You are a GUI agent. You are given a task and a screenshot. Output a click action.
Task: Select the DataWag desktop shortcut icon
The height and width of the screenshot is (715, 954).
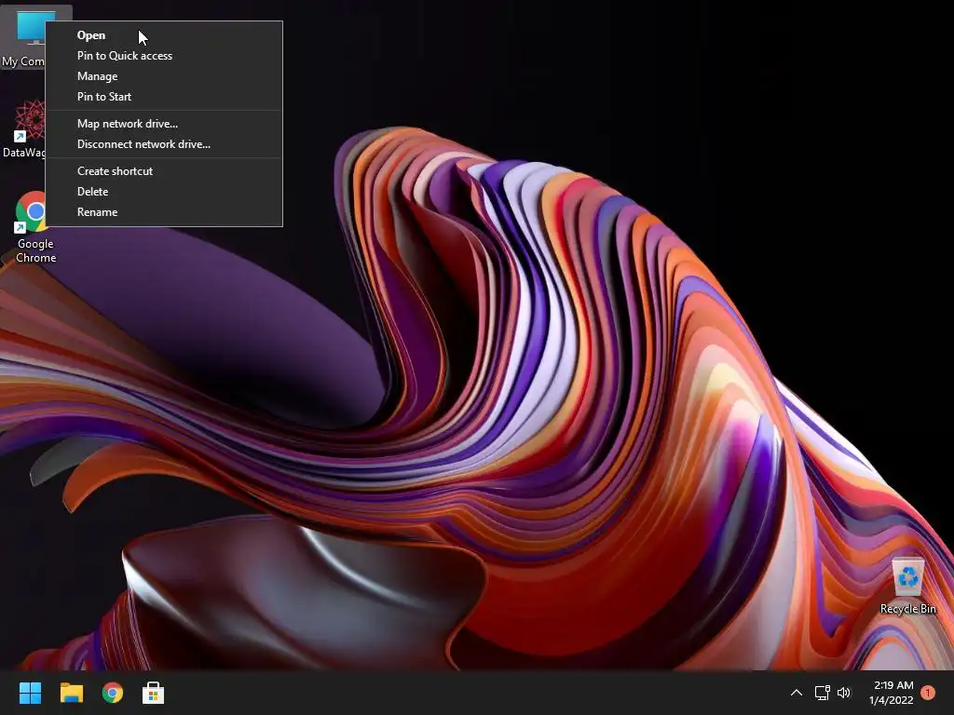[x=23, y=128]
